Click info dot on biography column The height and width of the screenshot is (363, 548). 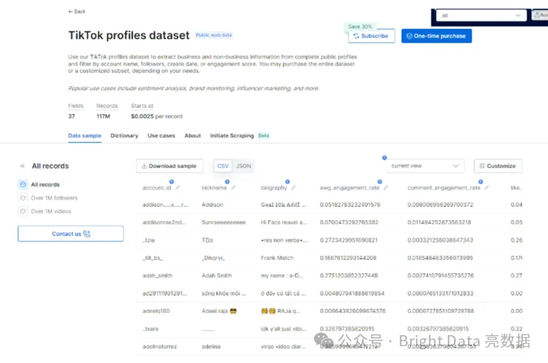coord(288,182)
